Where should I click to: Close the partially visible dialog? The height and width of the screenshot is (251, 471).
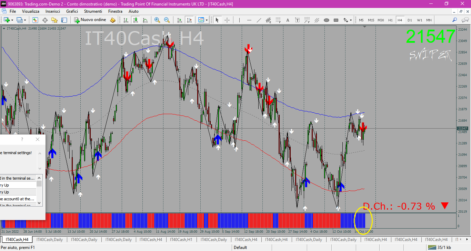(x=38, y=139)
